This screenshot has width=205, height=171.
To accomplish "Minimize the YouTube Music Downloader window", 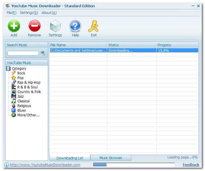I will coord(193,6).
